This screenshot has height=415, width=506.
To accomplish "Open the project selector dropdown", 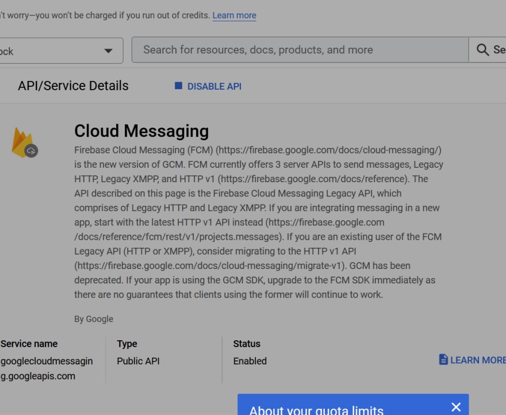I will click(62, 51).
